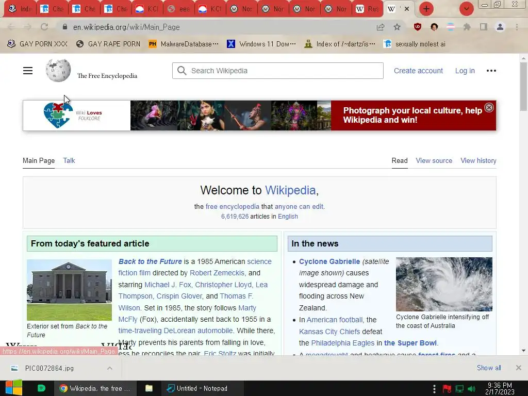Open the Philadelphia Eagles link
Screen dimensions: 528x396
343,343
